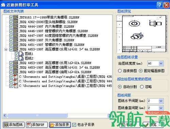Click the drawing icon of JBZQ 4447-1997 row
This screenshot has height=129, width=170.
[16, 36]
